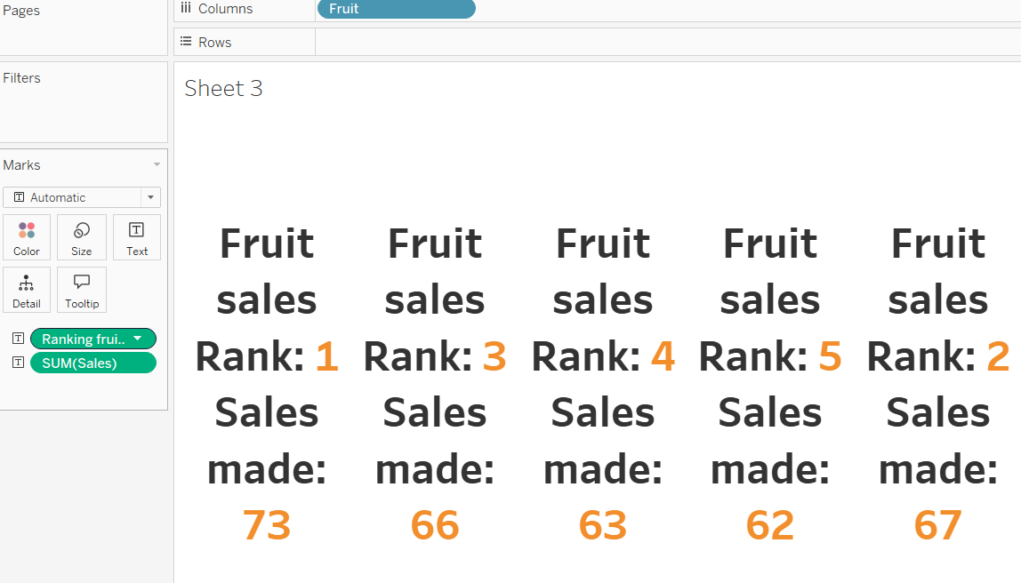Click the Sheet 3 title

pyautogui.click(x=223, y=89)
